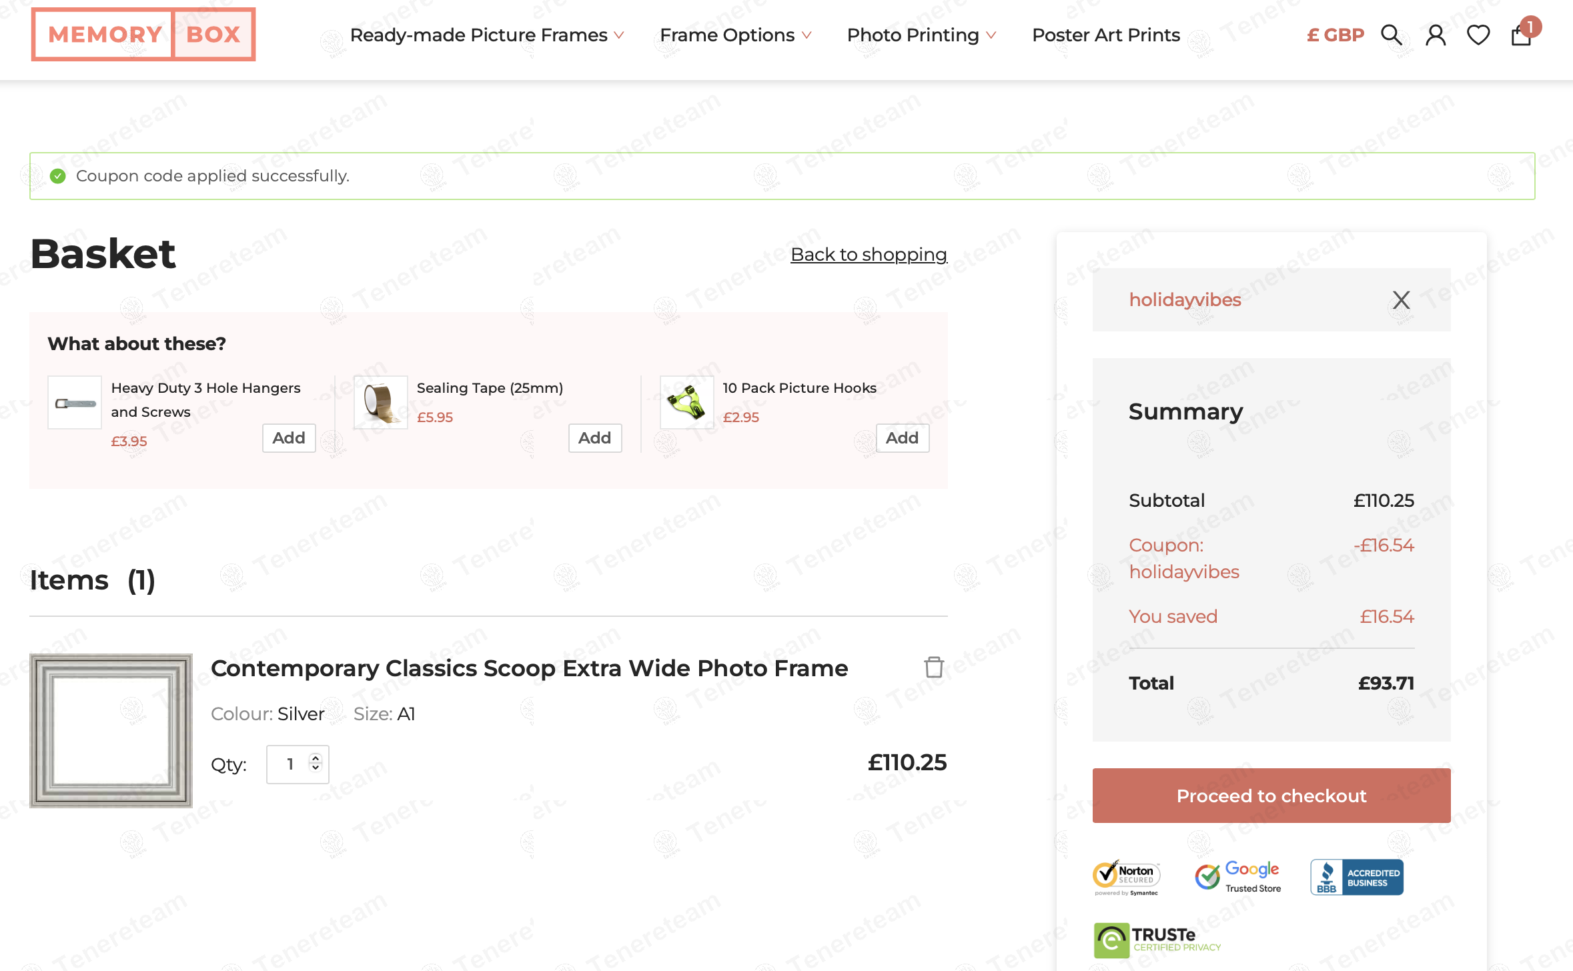Click the Norton Secured badge
Viewport: 1573px width, 971px height.
(1127, 877)
